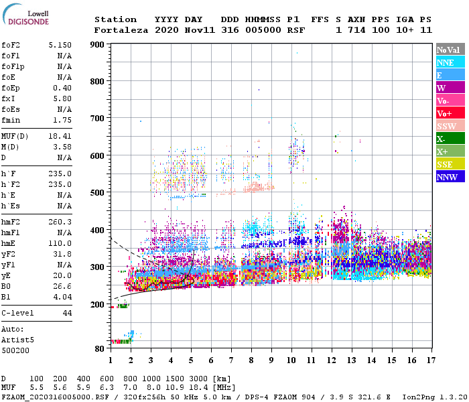The width and height of the screenshot is (469, 402).
Task: Select the W purple legend swatch
Action: pos(450,88)
